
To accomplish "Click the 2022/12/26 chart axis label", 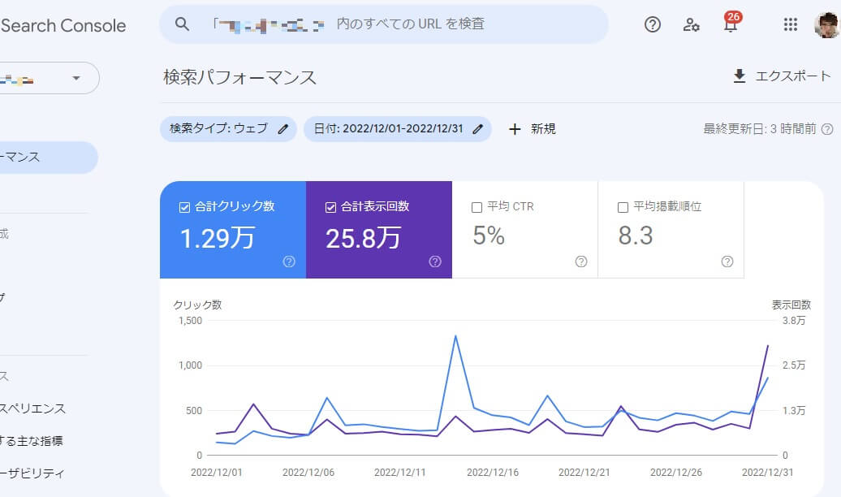I will click(676, 473).
